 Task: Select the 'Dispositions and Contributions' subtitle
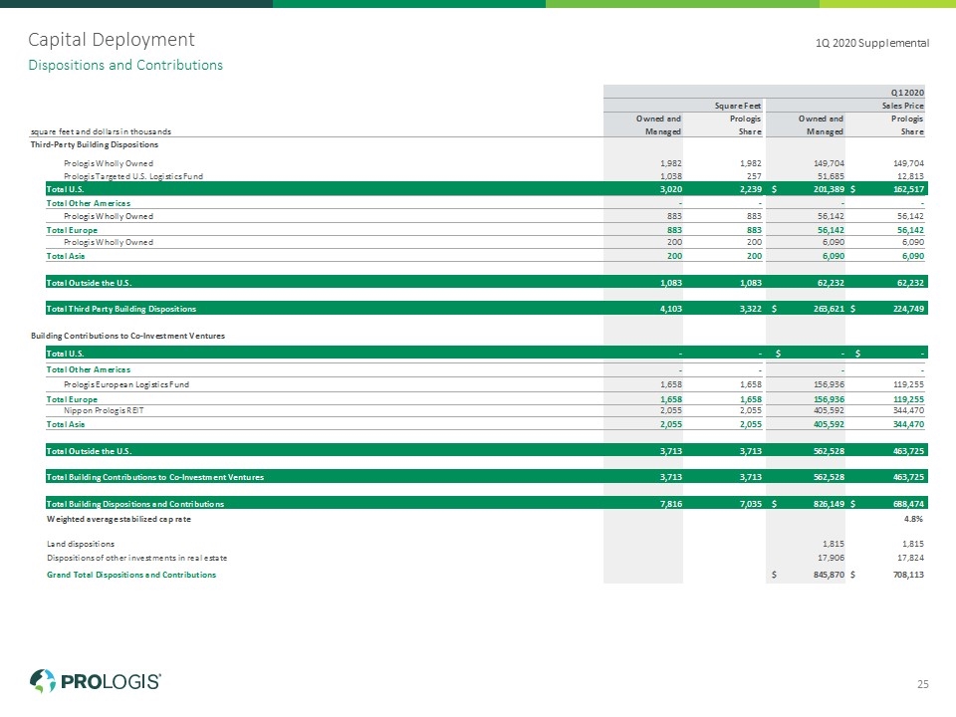125,66
